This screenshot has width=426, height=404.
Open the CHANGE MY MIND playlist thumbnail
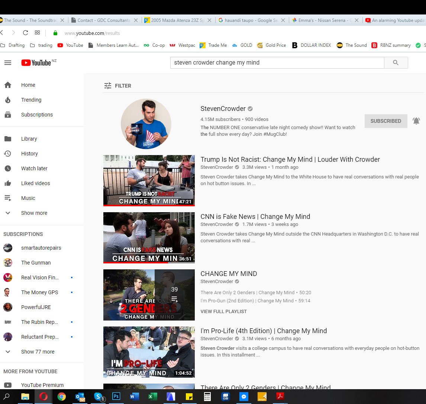(149, 295)
